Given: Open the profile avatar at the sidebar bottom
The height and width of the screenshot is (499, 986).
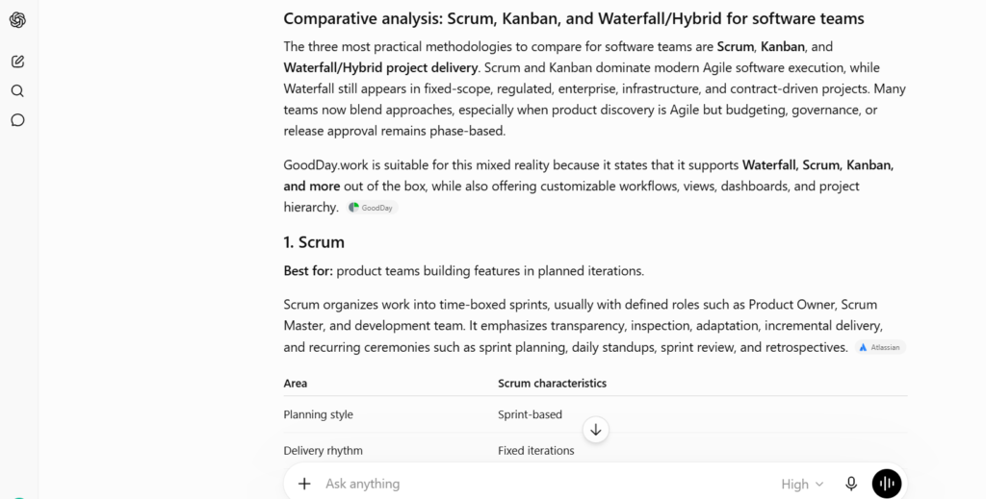Looking at the screenshot, I should tap(19, 497).
